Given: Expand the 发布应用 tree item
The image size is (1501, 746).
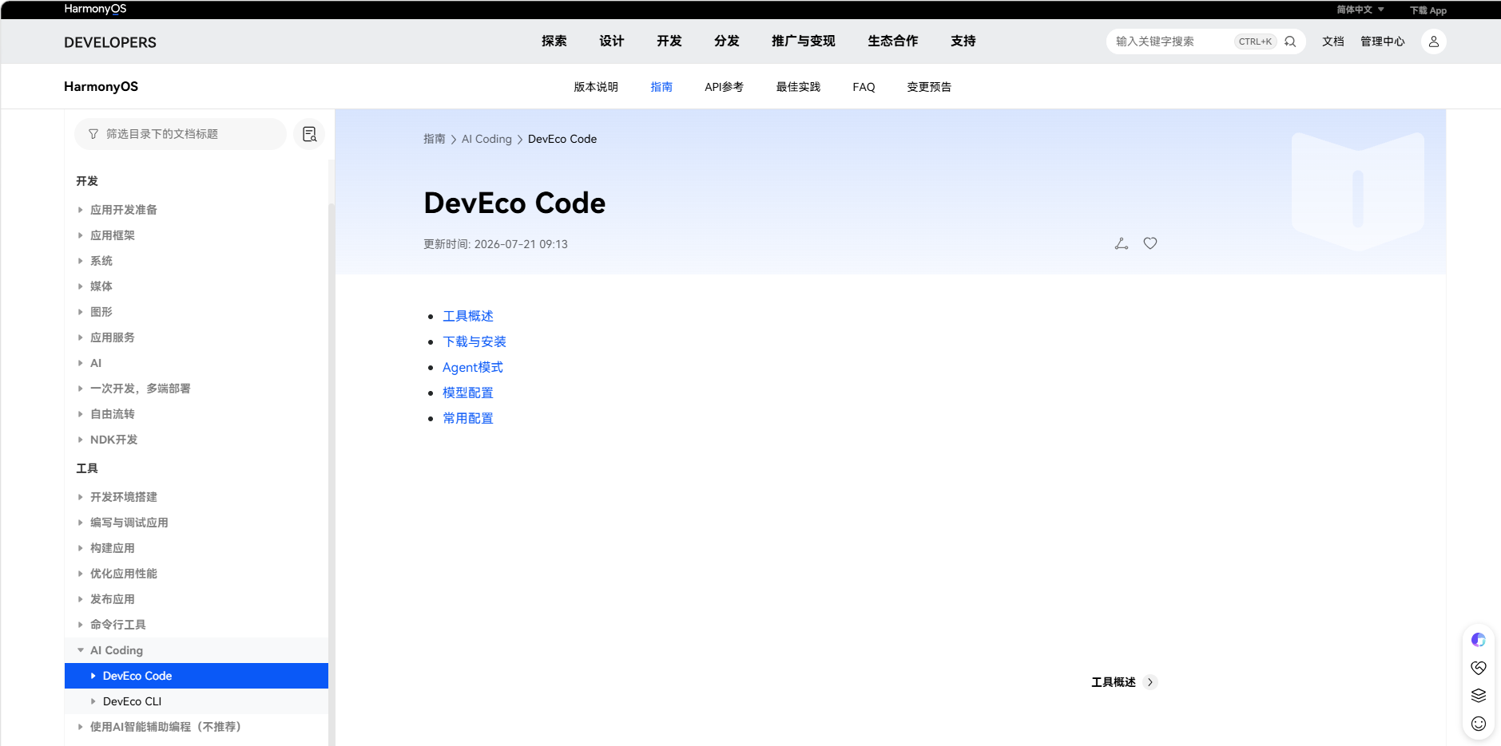Looking at the screenshot, I should point(80,599).
